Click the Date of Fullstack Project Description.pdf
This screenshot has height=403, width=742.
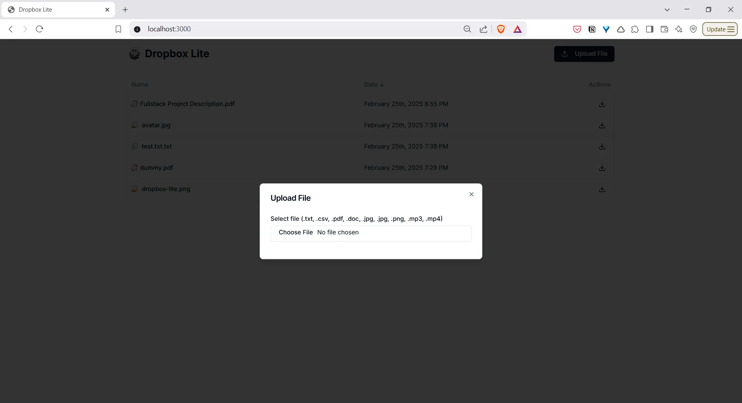[x=406, y=104]
